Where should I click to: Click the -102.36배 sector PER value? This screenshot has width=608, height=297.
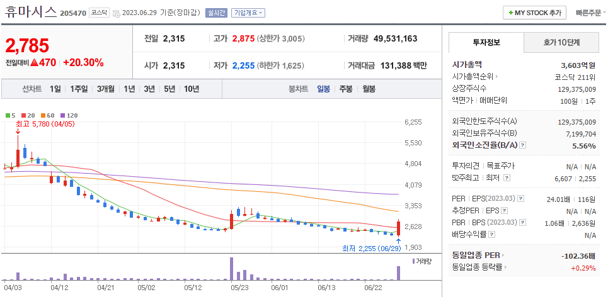(578, 255)
